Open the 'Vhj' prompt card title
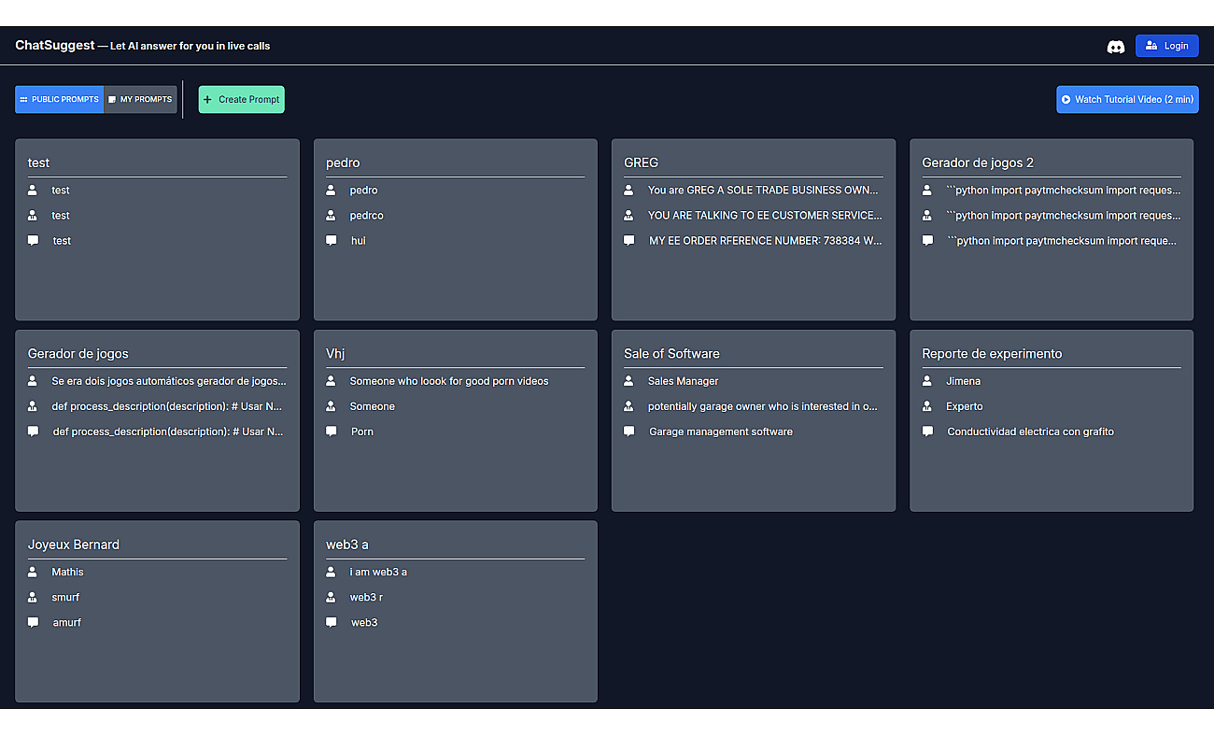Image resolution: width=1214 pixels, height=736 pixels. [x=335, y=353]
